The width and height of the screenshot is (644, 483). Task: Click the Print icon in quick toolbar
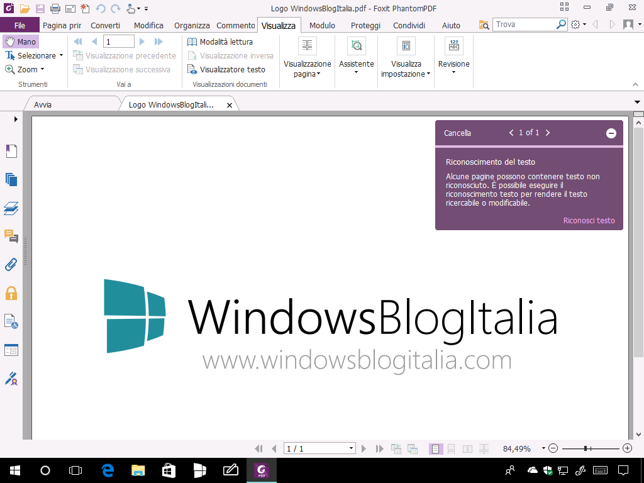55,8
